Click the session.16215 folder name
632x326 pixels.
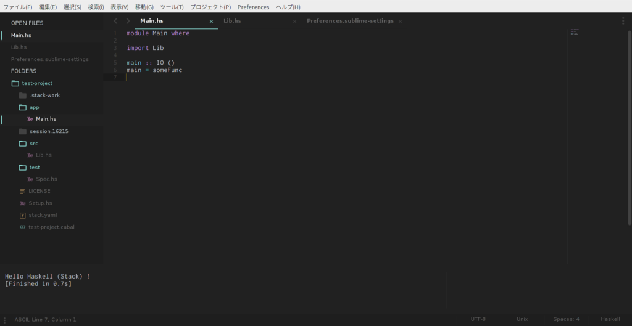pos(49,132)
